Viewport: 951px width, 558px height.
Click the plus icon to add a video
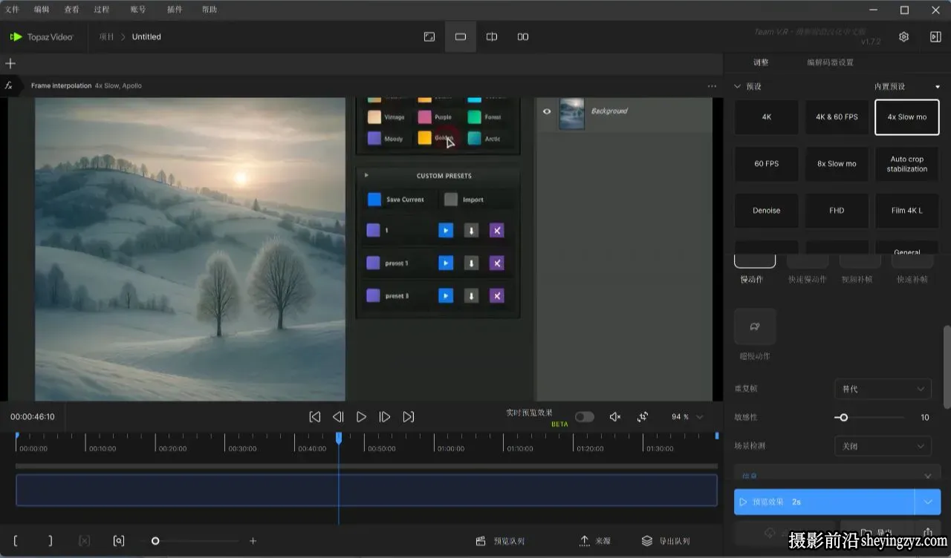pyautogui.click(x=10, y=64)
